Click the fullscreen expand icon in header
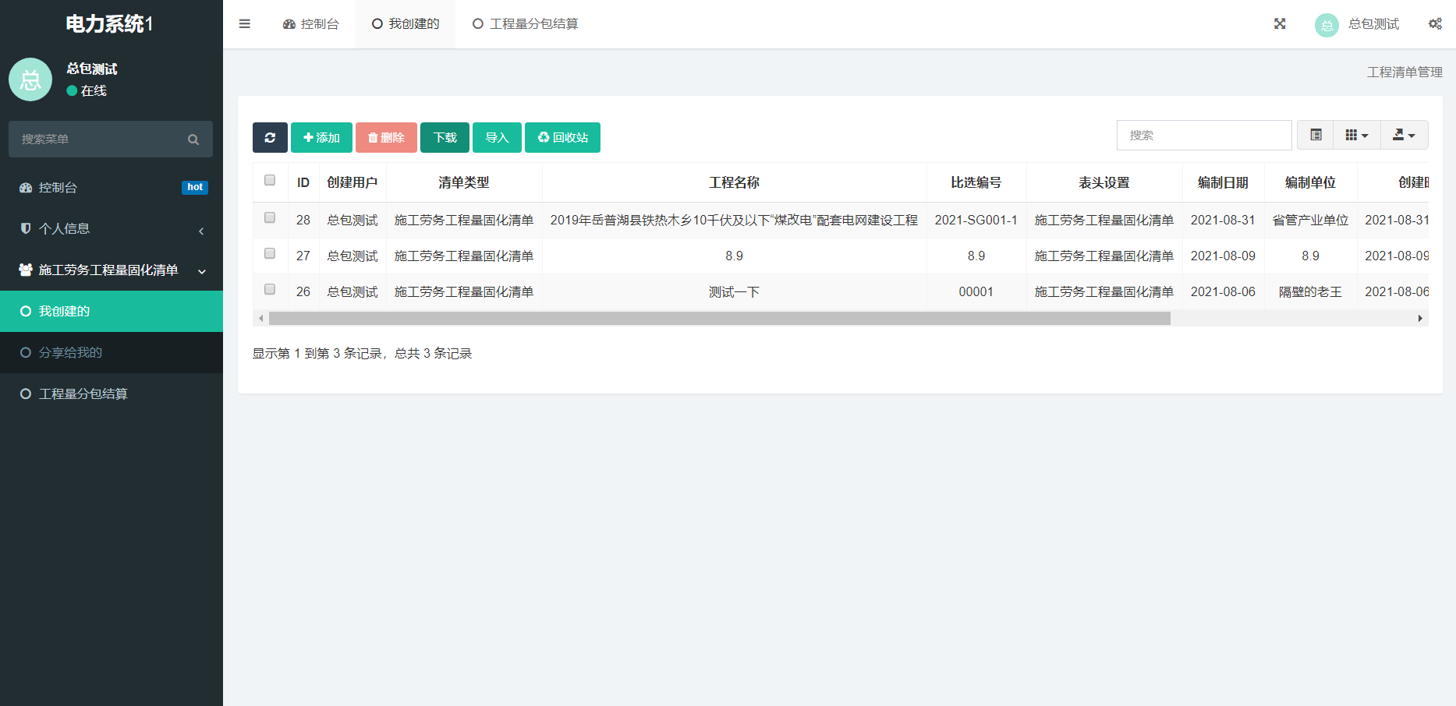 tap(1280, 24)
